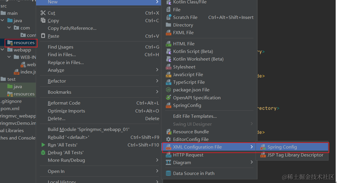Image resolution: width=337 pixels, height=183 pixels.
Task: Click the Paste clipboard icon
Action: point(43,36)
